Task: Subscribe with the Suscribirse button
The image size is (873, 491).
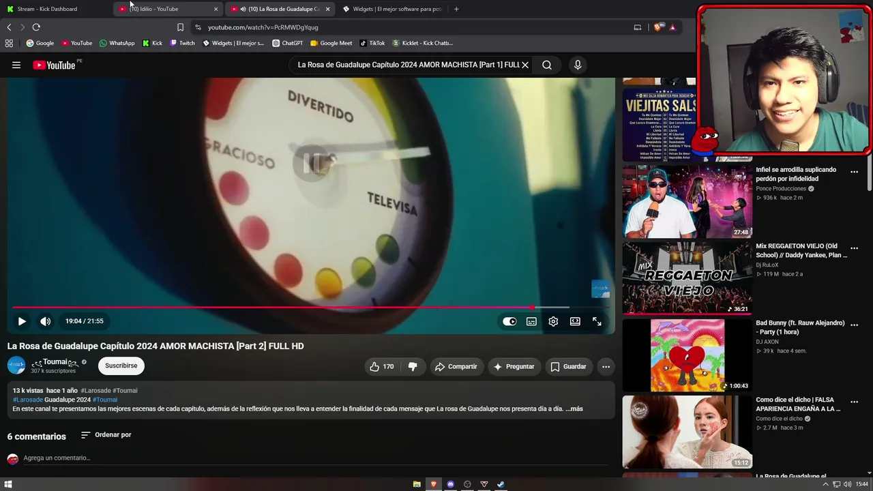Action: pyautogui.click(x=121, y=366)
